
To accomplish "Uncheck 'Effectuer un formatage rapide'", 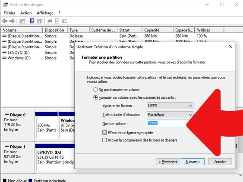I will click(x=104, y=132).
